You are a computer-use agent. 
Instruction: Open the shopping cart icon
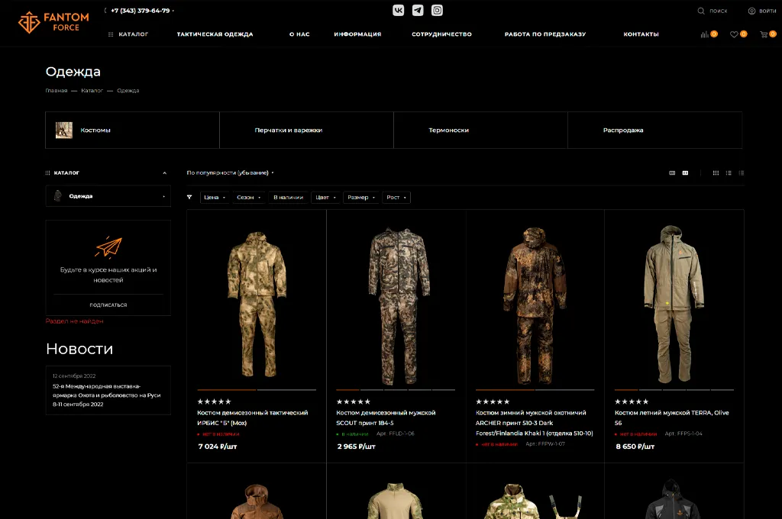(x=764, y=34)
